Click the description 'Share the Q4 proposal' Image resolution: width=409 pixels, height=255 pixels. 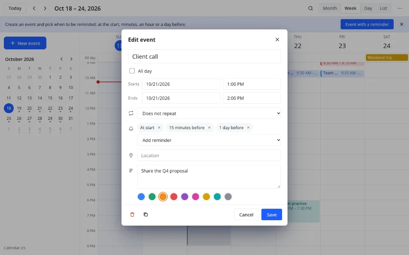click(209, 177)
